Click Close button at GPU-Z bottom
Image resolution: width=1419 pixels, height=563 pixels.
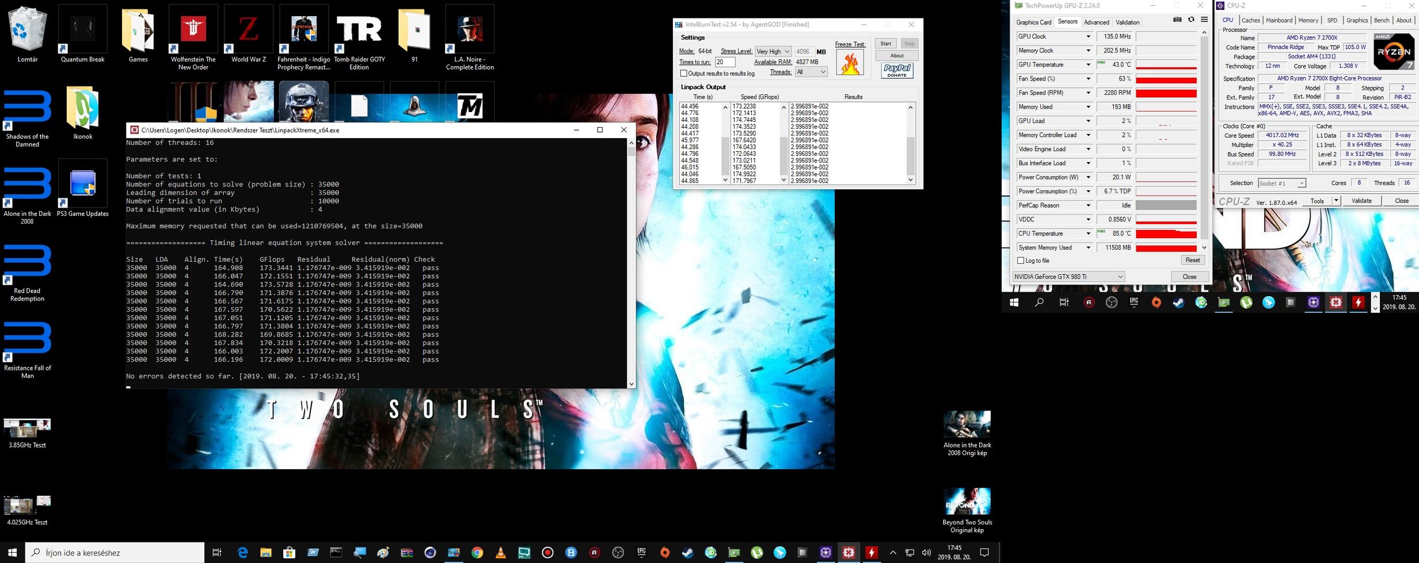[1189, 277]
